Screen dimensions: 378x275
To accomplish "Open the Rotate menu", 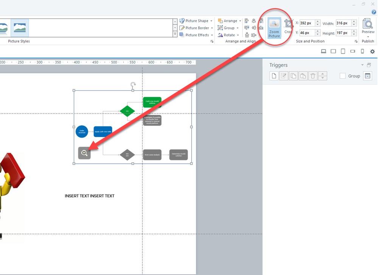I will [x=229, y=35].
